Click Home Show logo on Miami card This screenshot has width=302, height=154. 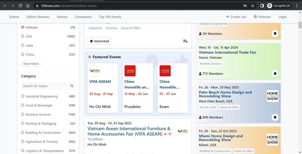[273, 140]
